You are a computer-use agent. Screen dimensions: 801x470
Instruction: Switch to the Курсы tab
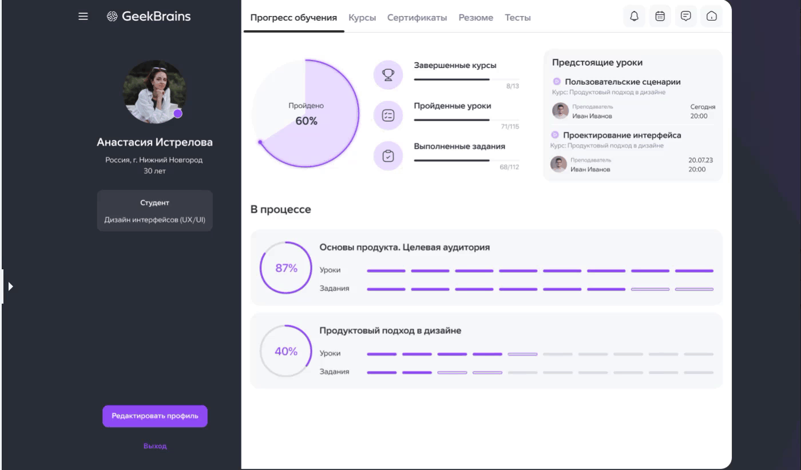coord(362,18)
